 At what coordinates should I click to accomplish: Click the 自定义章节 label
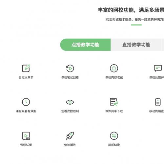pyautogui.click(x=26, y=77)
